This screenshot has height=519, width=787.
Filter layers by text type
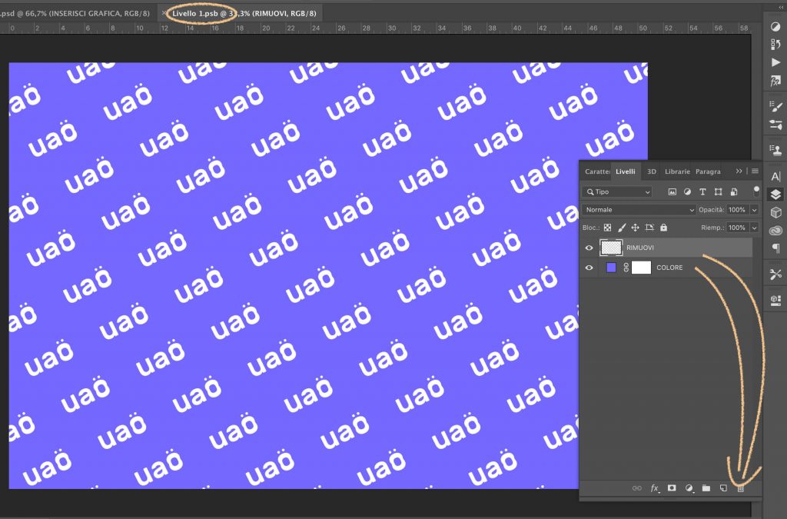(702, 191)
